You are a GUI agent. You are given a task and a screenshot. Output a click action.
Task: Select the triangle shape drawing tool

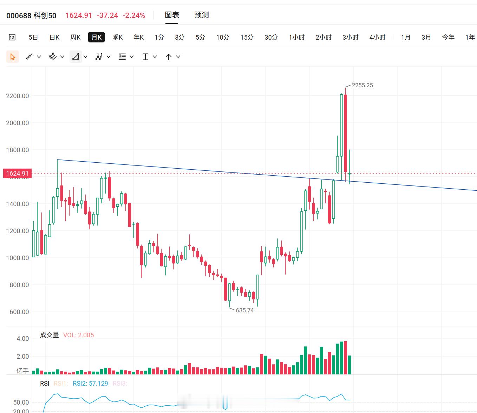click(x=76, y=56)
